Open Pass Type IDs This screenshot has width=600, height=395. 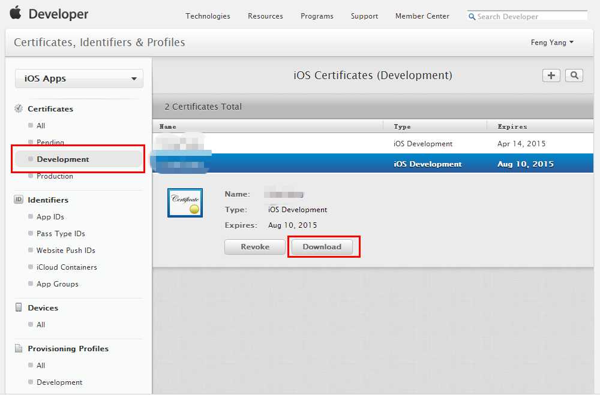coord(61,234)
